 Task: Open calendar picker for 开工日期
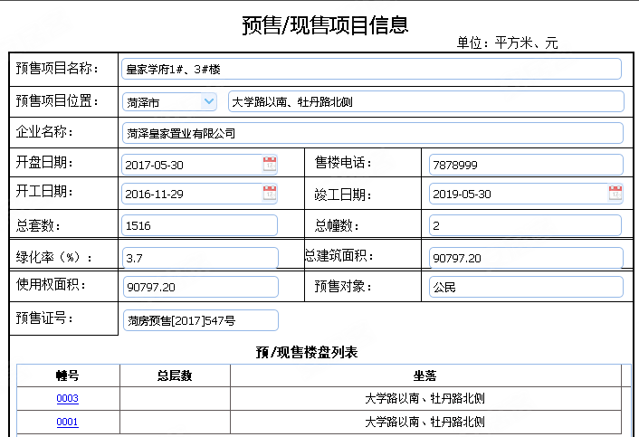[x=270, y=193]
